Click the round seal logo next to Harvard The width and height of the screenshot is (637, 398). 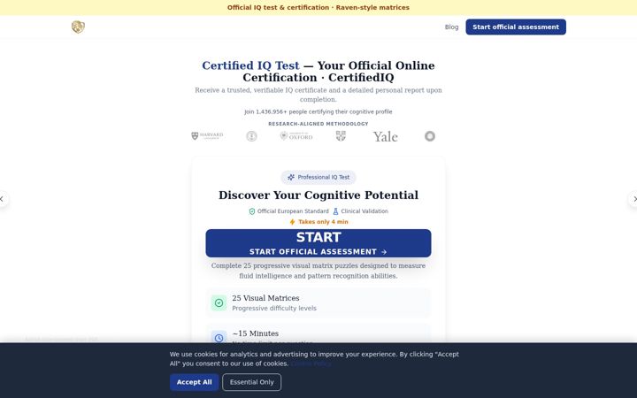251,136
